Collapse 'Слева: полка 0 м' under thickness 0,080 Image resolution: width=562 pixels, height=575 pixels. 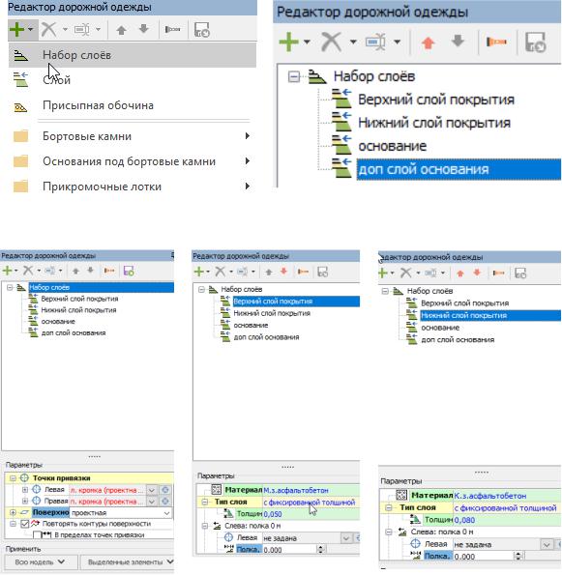click(389, 532)
